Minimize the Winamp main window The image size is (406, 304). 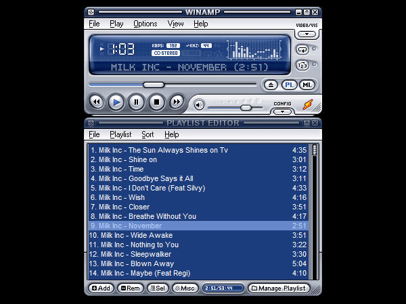tap(299, 12)
